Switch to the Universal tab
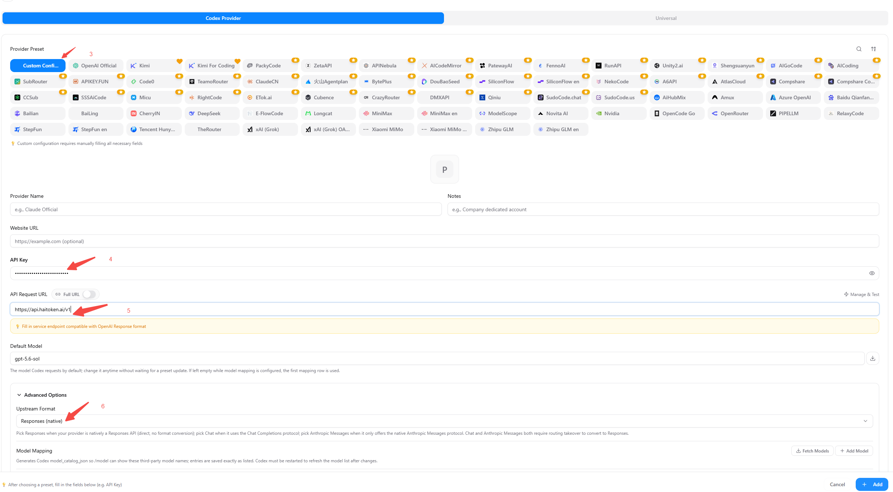This screenshot has width=893, height=492. (x=666, y=18)
